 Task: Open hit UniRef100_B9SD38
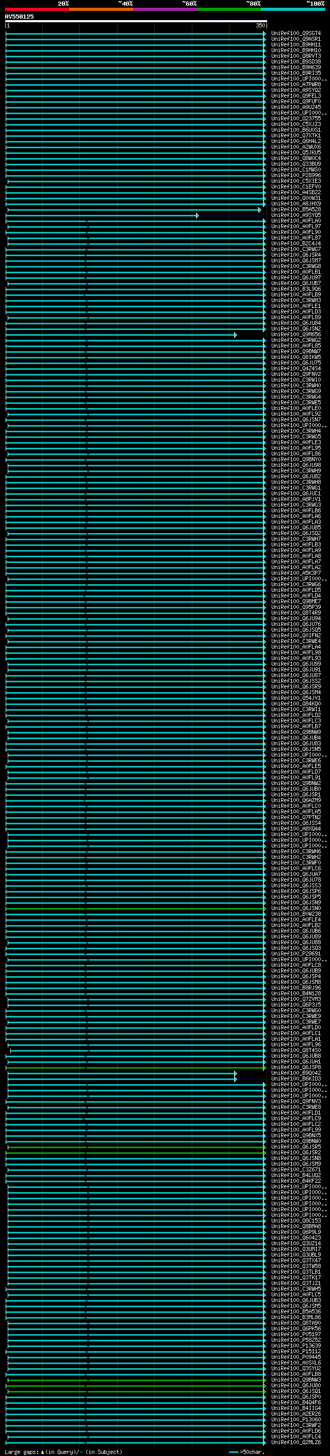click(x=295, y=61)
